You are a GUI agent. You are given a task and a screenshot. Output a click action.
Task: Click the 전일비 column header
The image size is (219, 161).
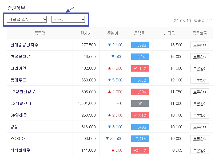coord(113,33)
